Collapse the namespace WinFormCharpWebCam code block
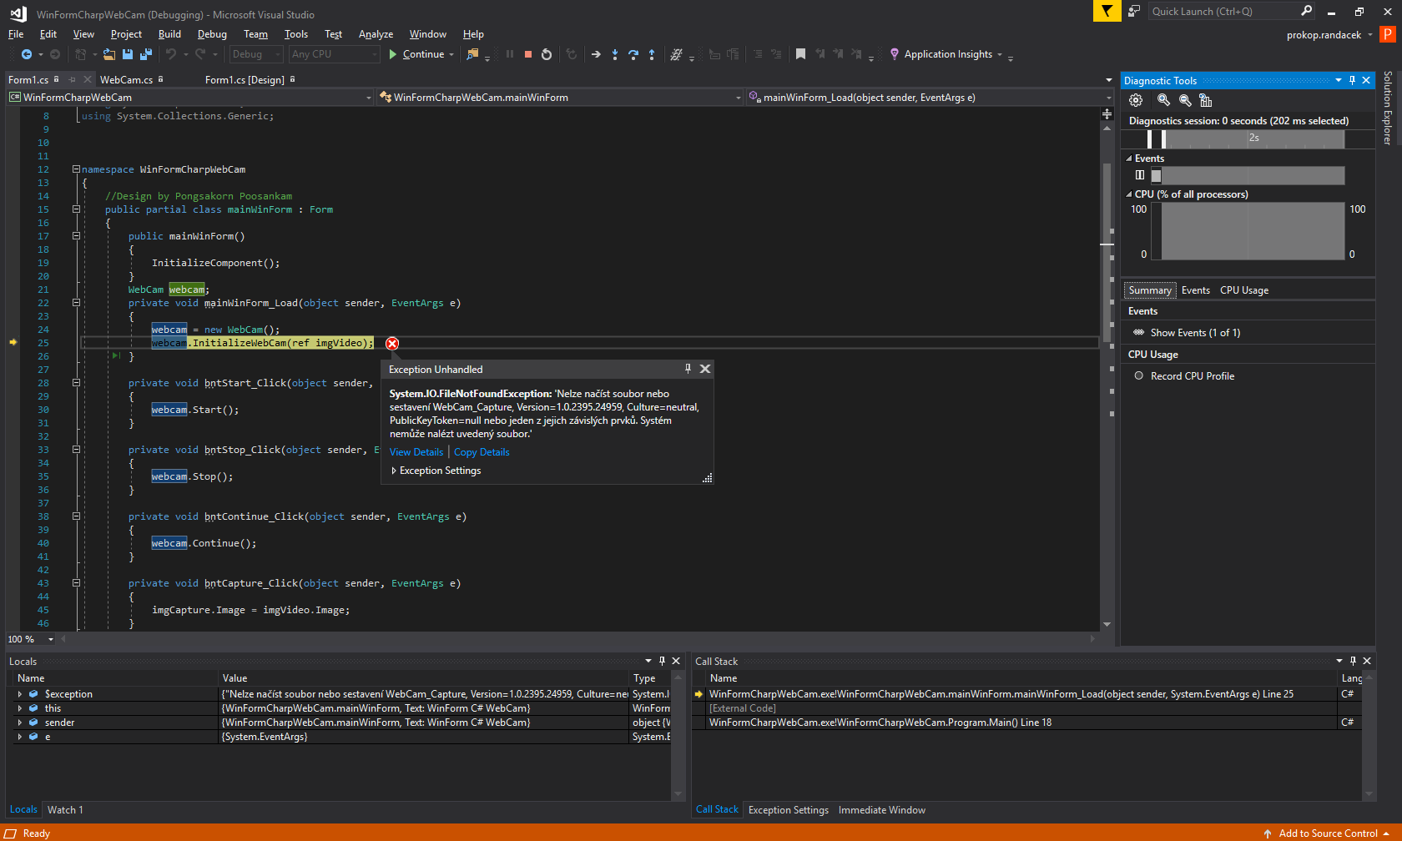 [76, 169]
